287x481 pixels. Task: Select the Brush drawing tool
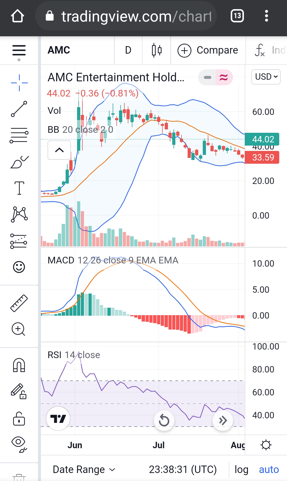[19, 162]
